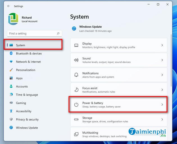The width and height of the screenshot is (177, 144).
Task: Click the Multitasking windows icon
Action: pos(76,134)
